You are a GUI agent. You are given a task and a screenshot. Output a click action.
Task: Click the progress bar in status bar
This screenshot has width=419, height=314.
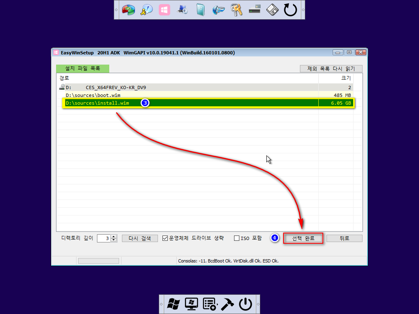coord(99,261)
